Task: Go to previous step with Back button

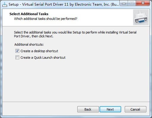Action: pyautogui.click(x=88, y=109)
